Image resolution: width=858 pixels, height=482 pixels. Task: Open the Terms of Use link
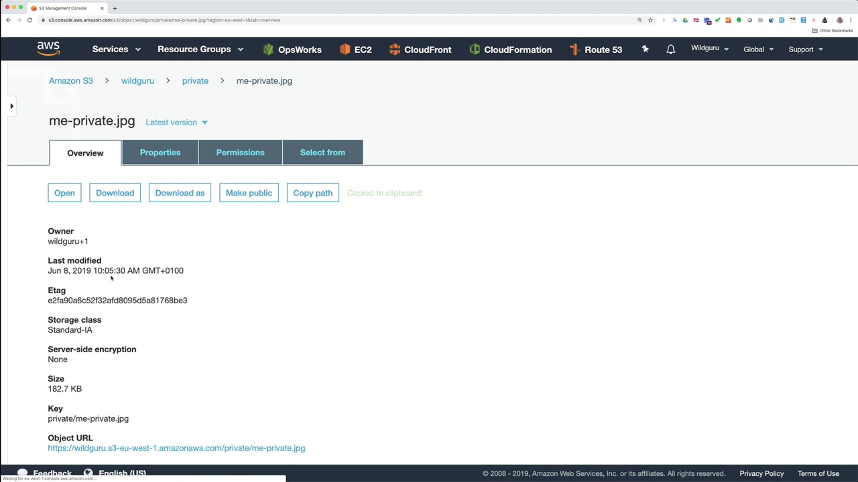[x=818, y=473]
